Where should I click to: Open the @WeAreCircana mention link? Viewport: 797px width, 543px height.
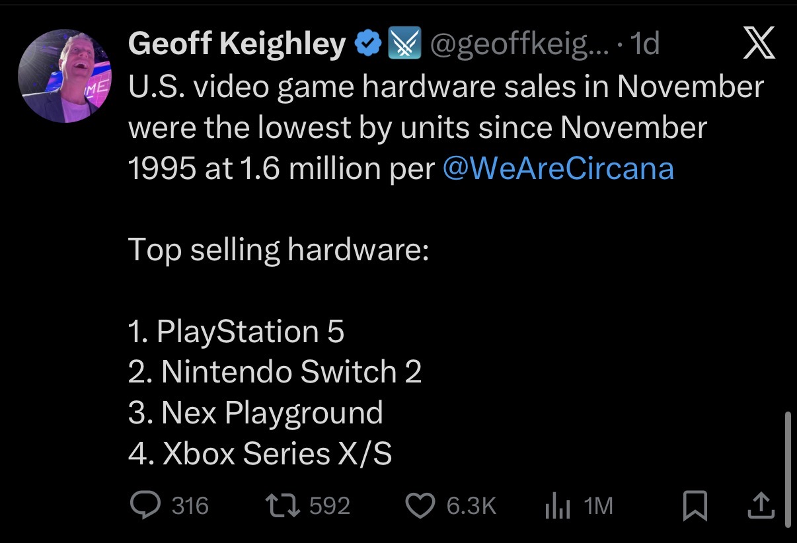(558, 168)
